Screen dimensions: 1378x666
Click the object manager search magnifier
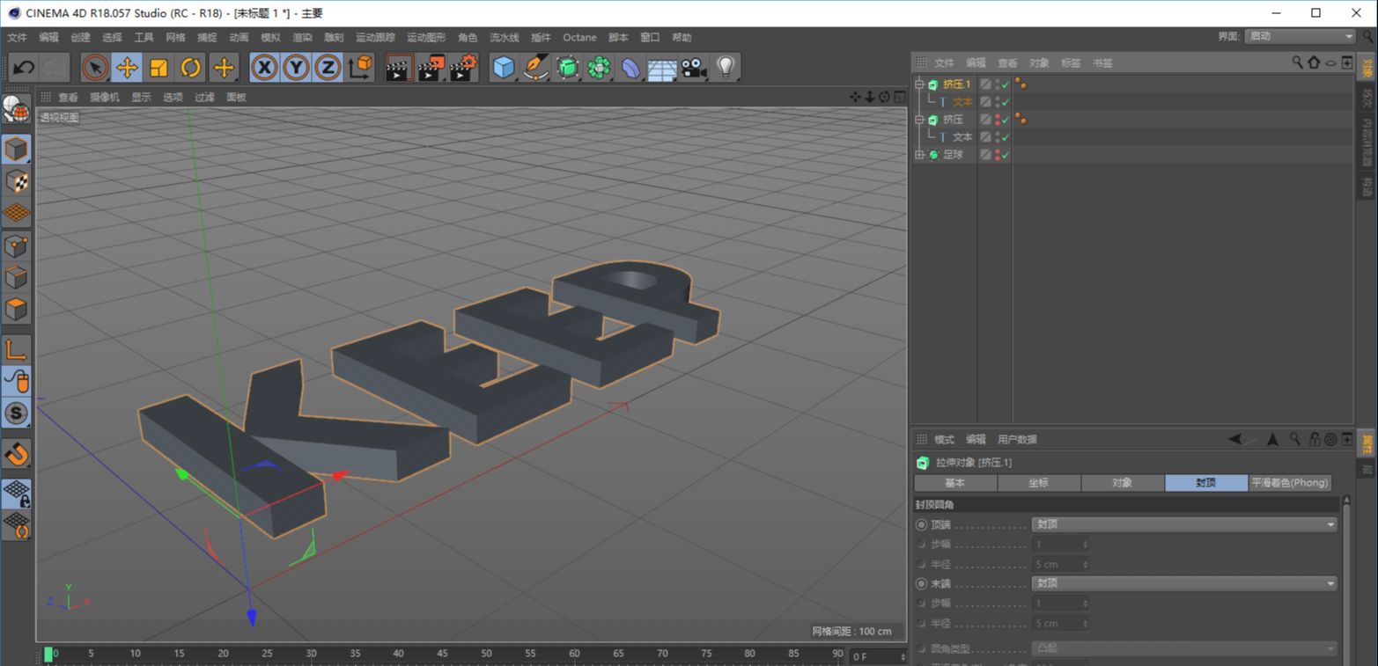click(1297, 62)
